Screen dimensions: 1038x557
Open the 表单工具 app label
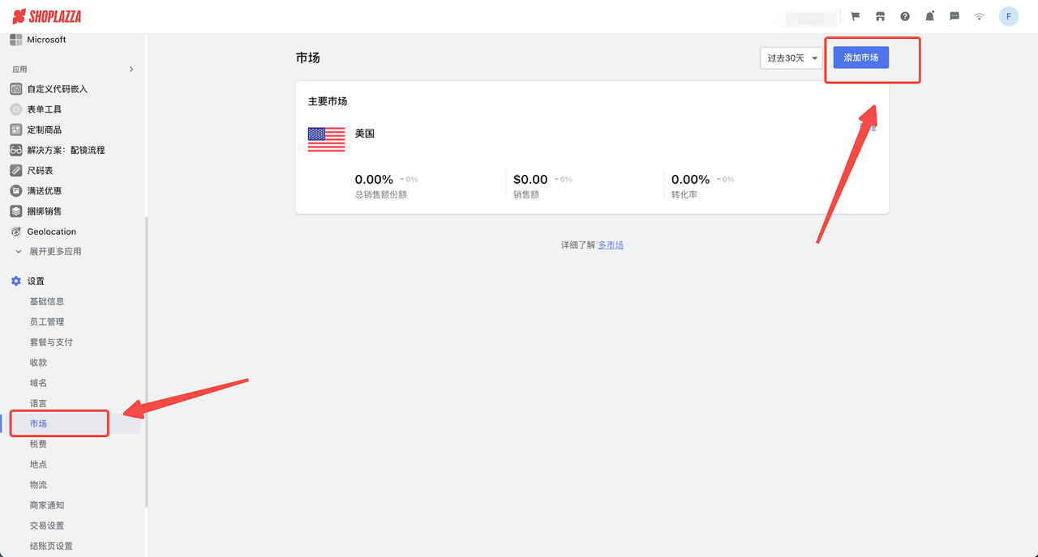[45, 109]
